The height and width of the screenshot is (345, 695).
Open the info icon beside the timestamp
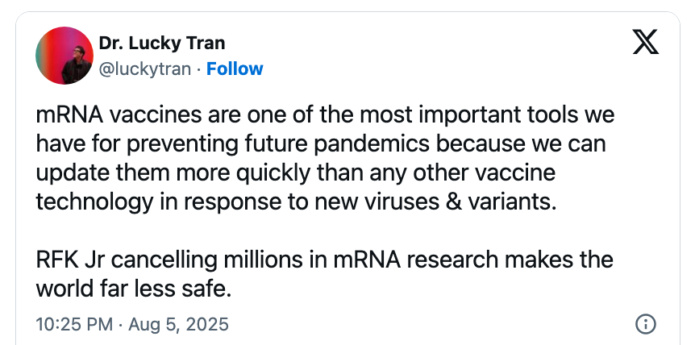tap(645, 324)
